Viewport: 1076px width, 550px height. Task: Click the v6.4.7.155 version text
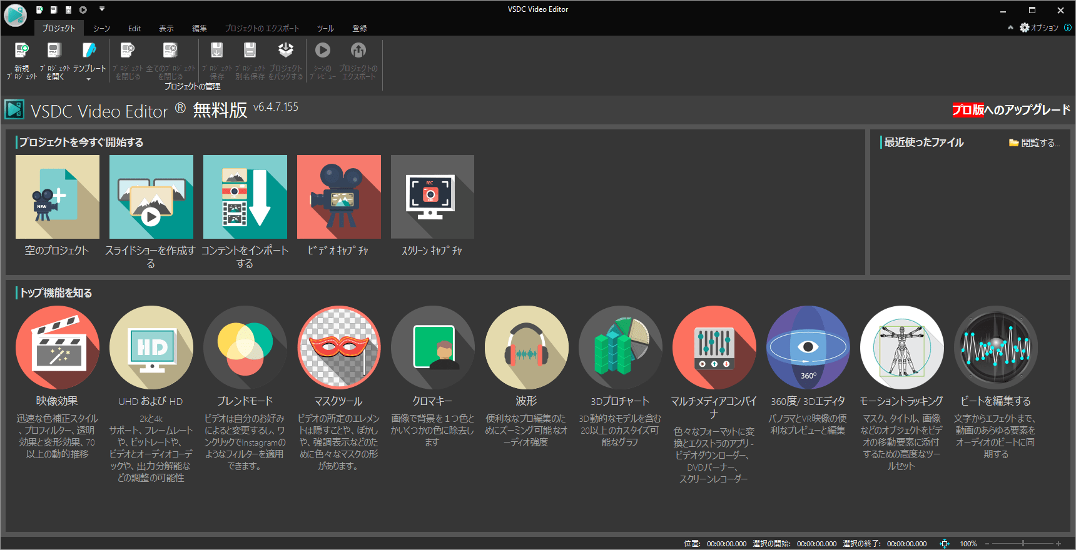pos(276,107)
